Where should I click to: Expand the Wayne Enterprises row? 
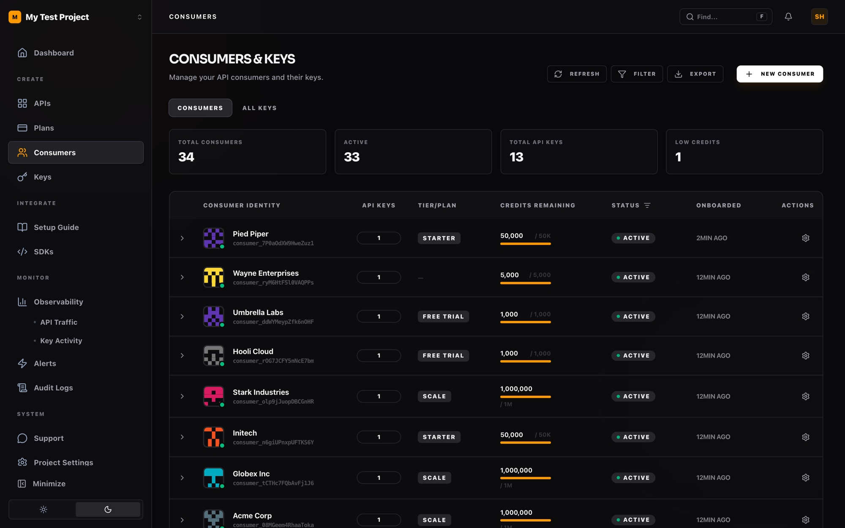[182, 278]
